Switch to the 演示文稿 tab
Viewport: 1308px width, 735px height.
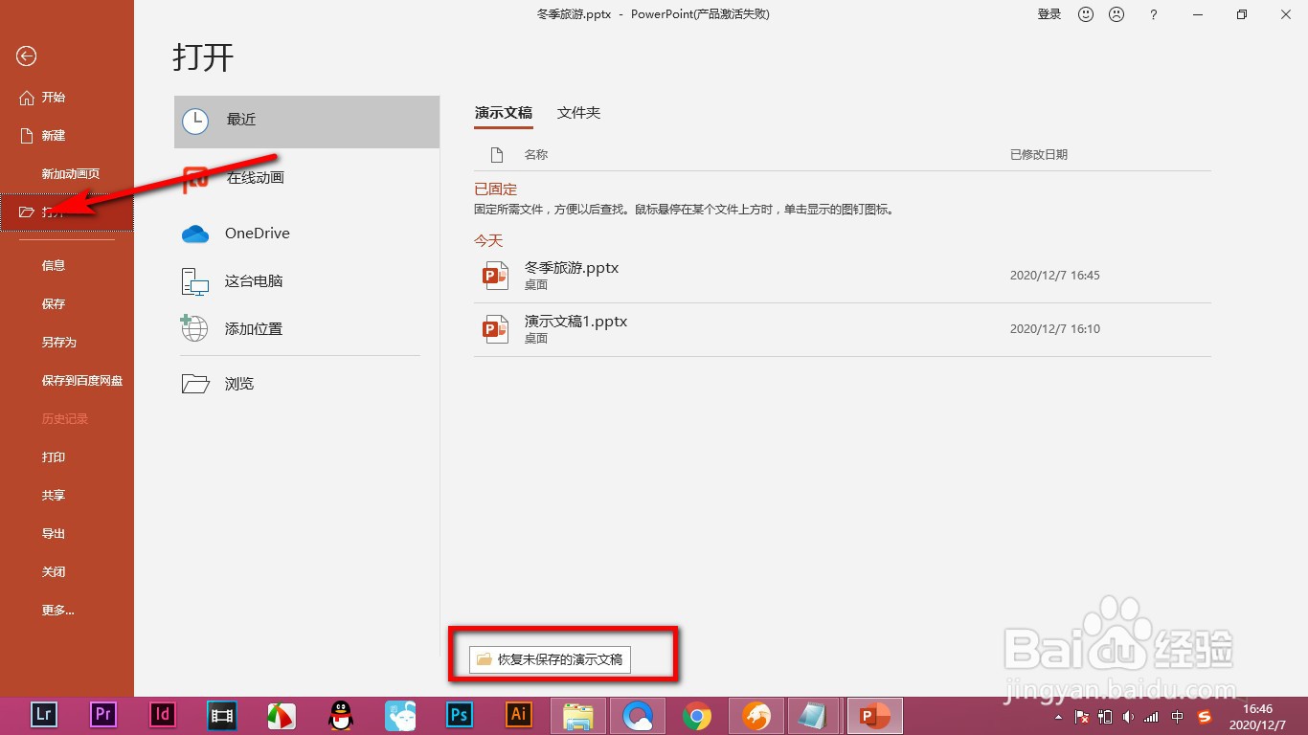[x=504, y=113]
